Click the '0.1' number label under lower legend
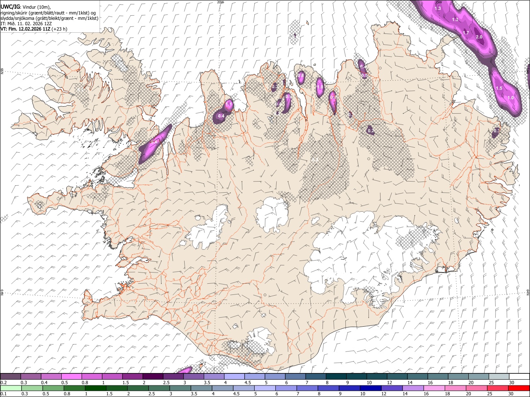The width and height of the screenshot is (530, 397). [3, 394]
